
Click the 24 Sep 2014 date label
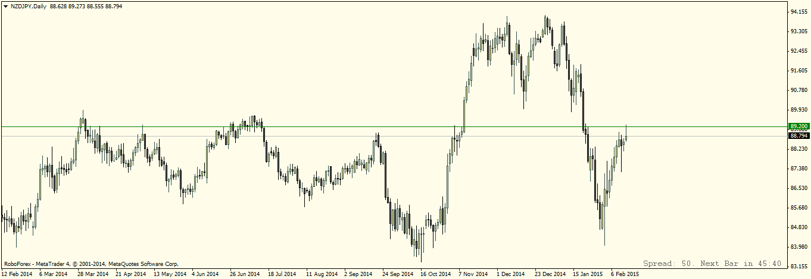pos(398,274)
